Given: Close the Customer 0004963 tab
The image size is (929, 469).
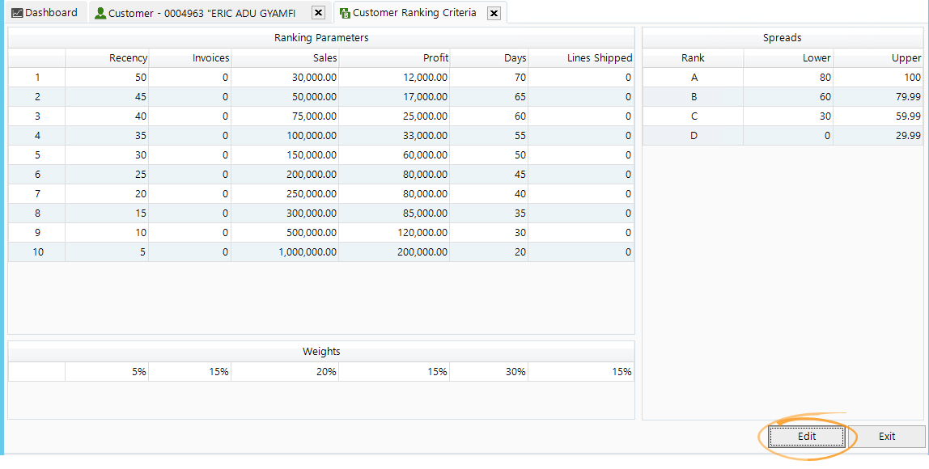Looking at the screenshot, I should pos(317,12).
